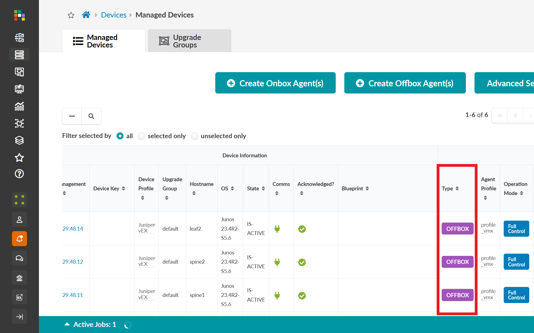Screen dimensions: 534x333
Task: Select the 'unselected only' radio button
Action: (195, 136)
